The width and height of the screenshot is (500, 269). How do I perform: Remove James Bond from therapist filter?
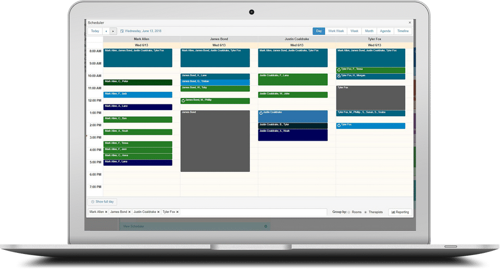click(130, 212)
